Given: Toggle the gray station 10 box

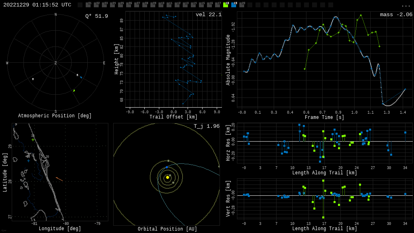Looking at the screenshot, I should click(x=161, y=5).
